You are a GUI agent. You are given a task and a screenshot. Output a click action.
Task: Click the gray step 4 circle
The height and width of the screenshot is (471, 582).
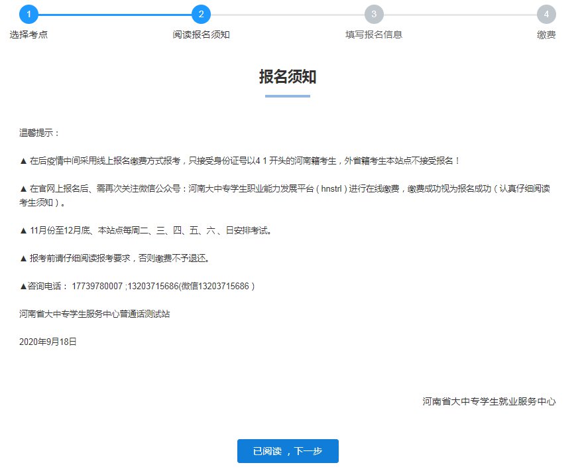(x=546, y=14)
